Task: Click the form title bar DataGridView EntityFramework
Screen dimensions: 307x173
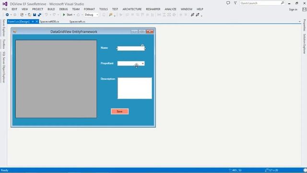Action: tap(74, 32)
